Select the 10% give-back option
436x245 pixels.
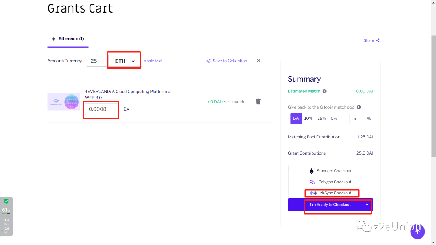tap(308, 118)
